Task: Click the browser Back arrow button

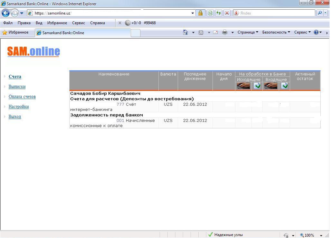Action: point(5,13)
